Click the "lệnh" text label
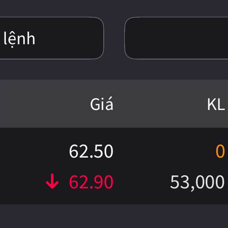 pos(19,39)
